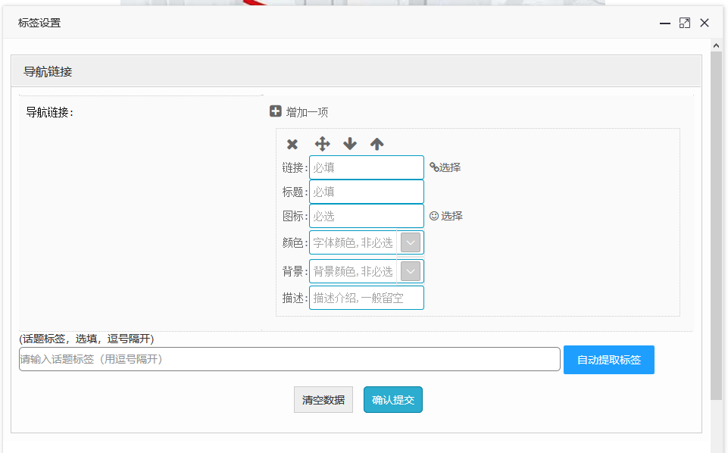Open the 背景 background color dropdown

click(410, 271)
